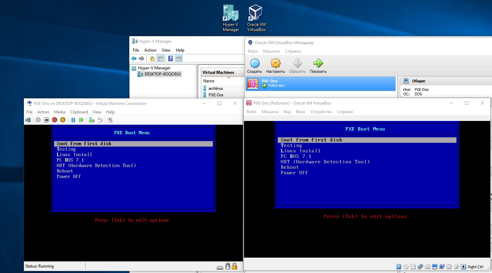Select DESKTOP-KOQO8GJ server in Hyper-V tree
The image size is (492, 273).
tap(159, 74)
